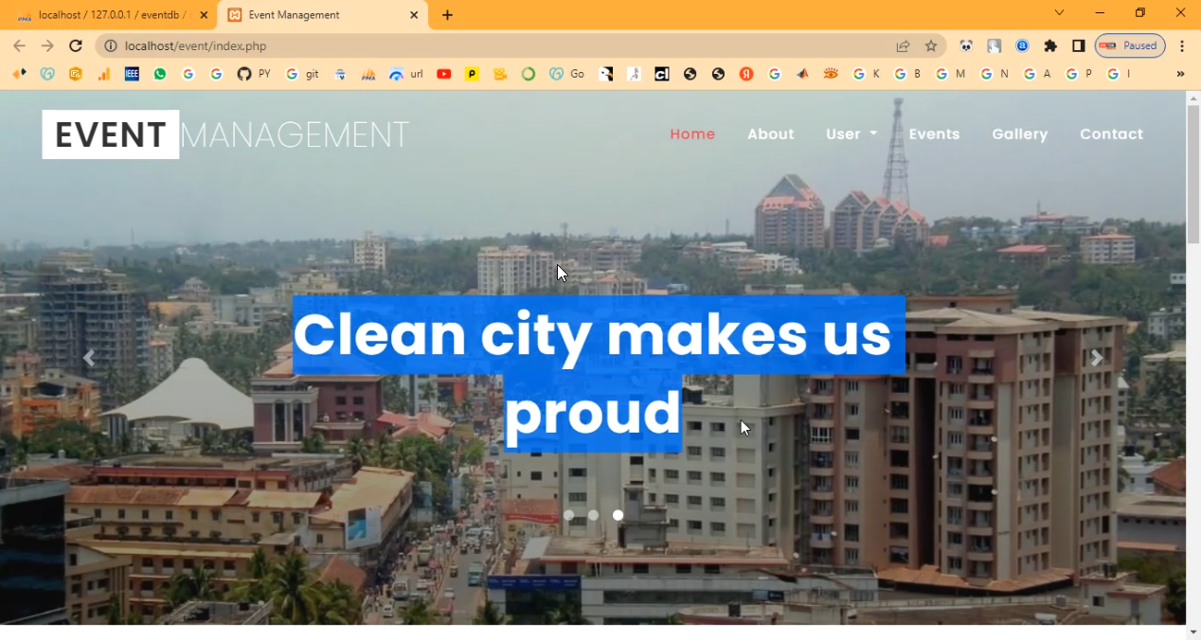Screen dimensions: 1201x640
Task: Open the YouTube bookmark
Action: pyautogui.click(x=443, y=74)
